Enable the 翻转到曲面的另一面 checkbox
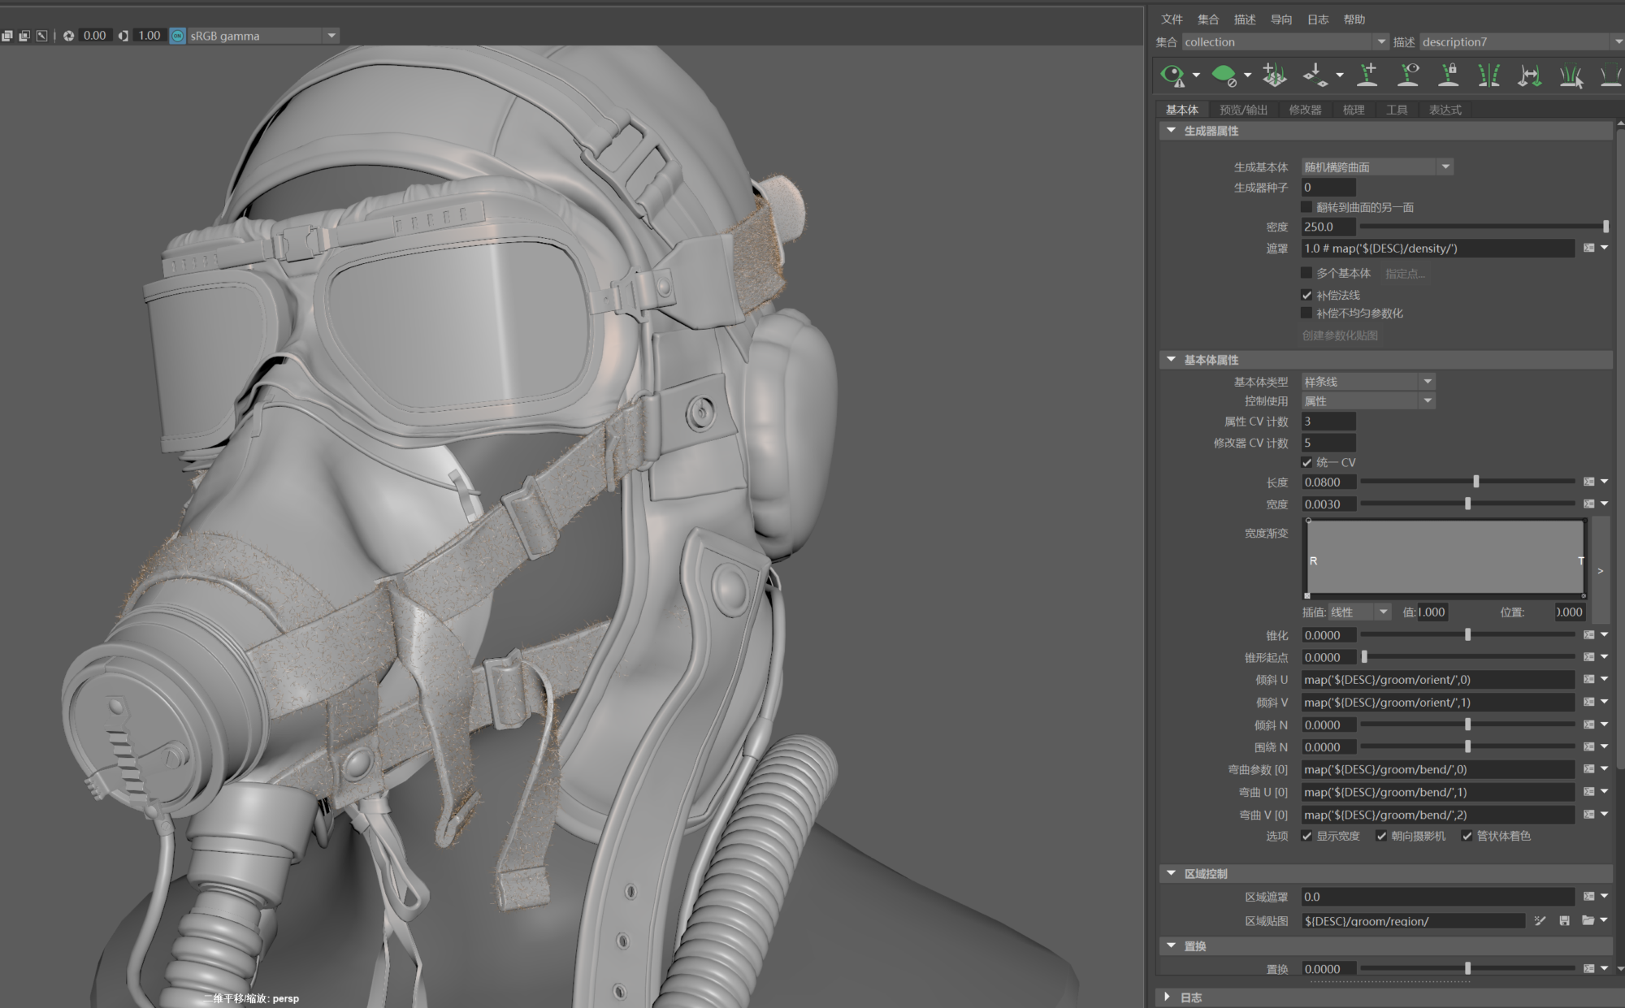The width and height of the screenshot is (1625, 1008). pos(1306,207)
